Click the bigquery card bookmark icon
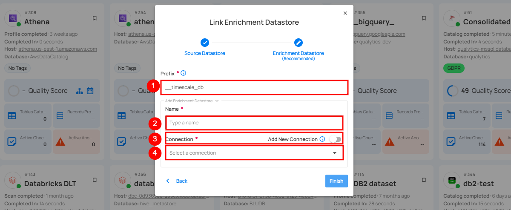This screenshot has width=511, height=210. (424, 18)
